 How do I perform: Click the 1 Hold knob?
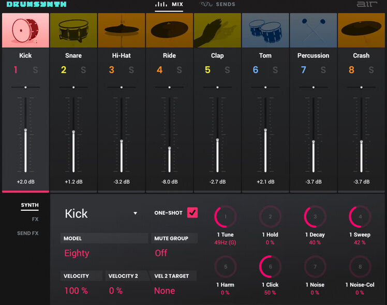[x=270, y=216]
